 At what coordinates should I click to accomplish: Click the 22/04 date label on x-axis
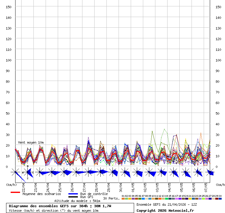click(23, 186)
